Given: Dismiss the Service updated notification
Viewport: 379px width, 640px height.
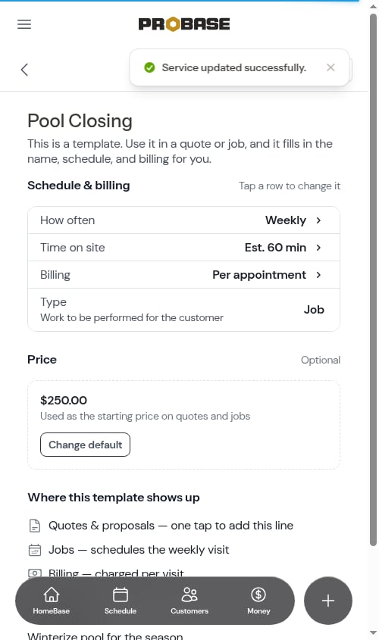Looking at the screenshot, I should (330, 67).
